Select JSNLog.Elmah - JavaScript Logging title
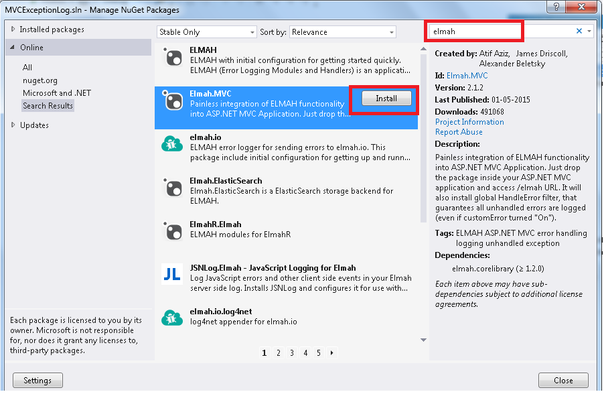Viewport: 604px width, 394px height. coord(273,268)
